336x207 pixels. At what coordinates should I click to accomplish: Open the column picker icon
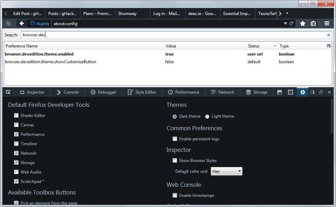click(329, 46)
